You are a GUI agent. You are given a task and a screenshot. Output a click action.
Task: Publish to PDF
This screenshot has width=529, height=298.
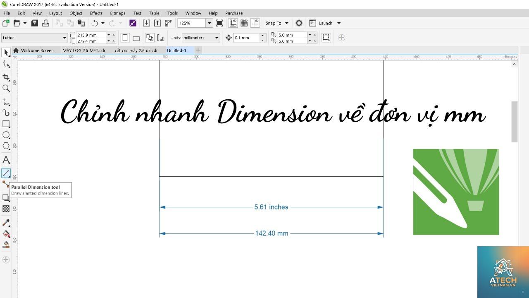click(x=168, y=23)
